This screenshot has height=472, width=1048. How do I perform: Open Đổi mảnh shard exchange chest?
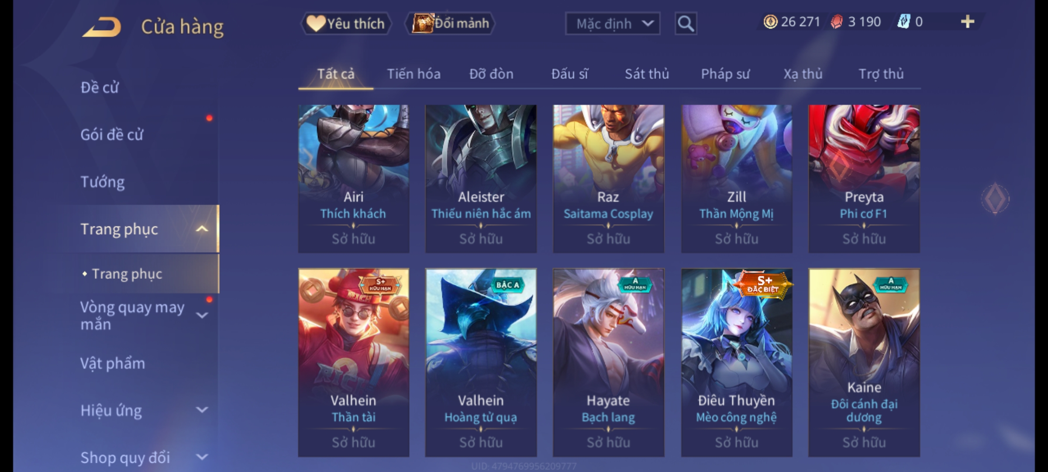point(450,24)
